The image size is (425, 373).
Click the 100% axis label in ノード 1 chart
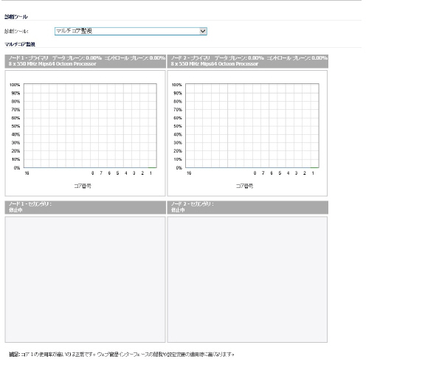click(x=15, y=85)
